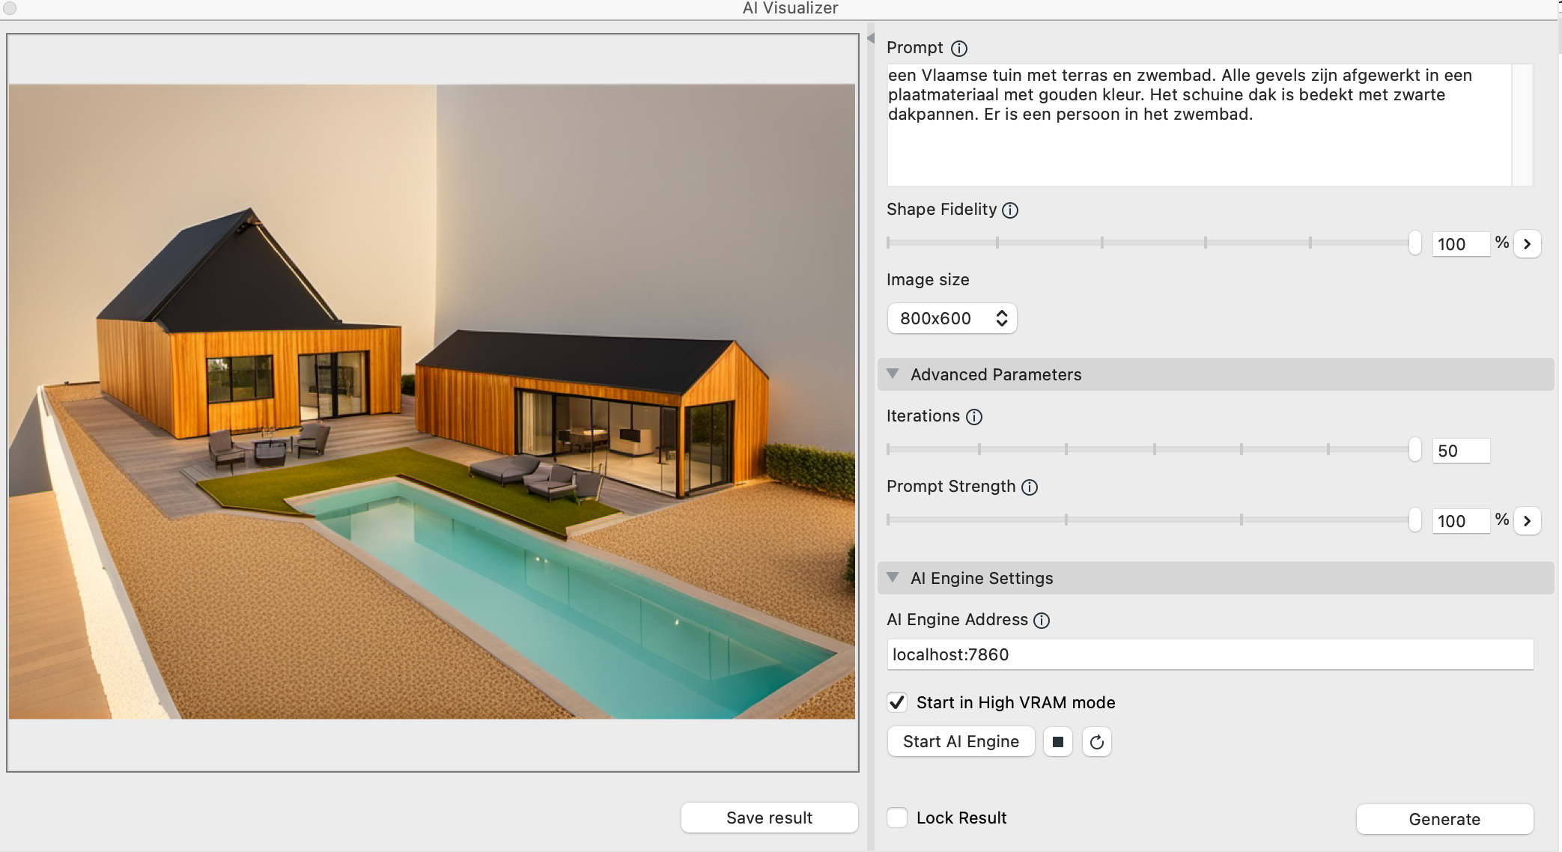This screenshot has height=852, width=1562.
Task: Collapse side panel with left arrow
Action: click(x=871, y=38)
